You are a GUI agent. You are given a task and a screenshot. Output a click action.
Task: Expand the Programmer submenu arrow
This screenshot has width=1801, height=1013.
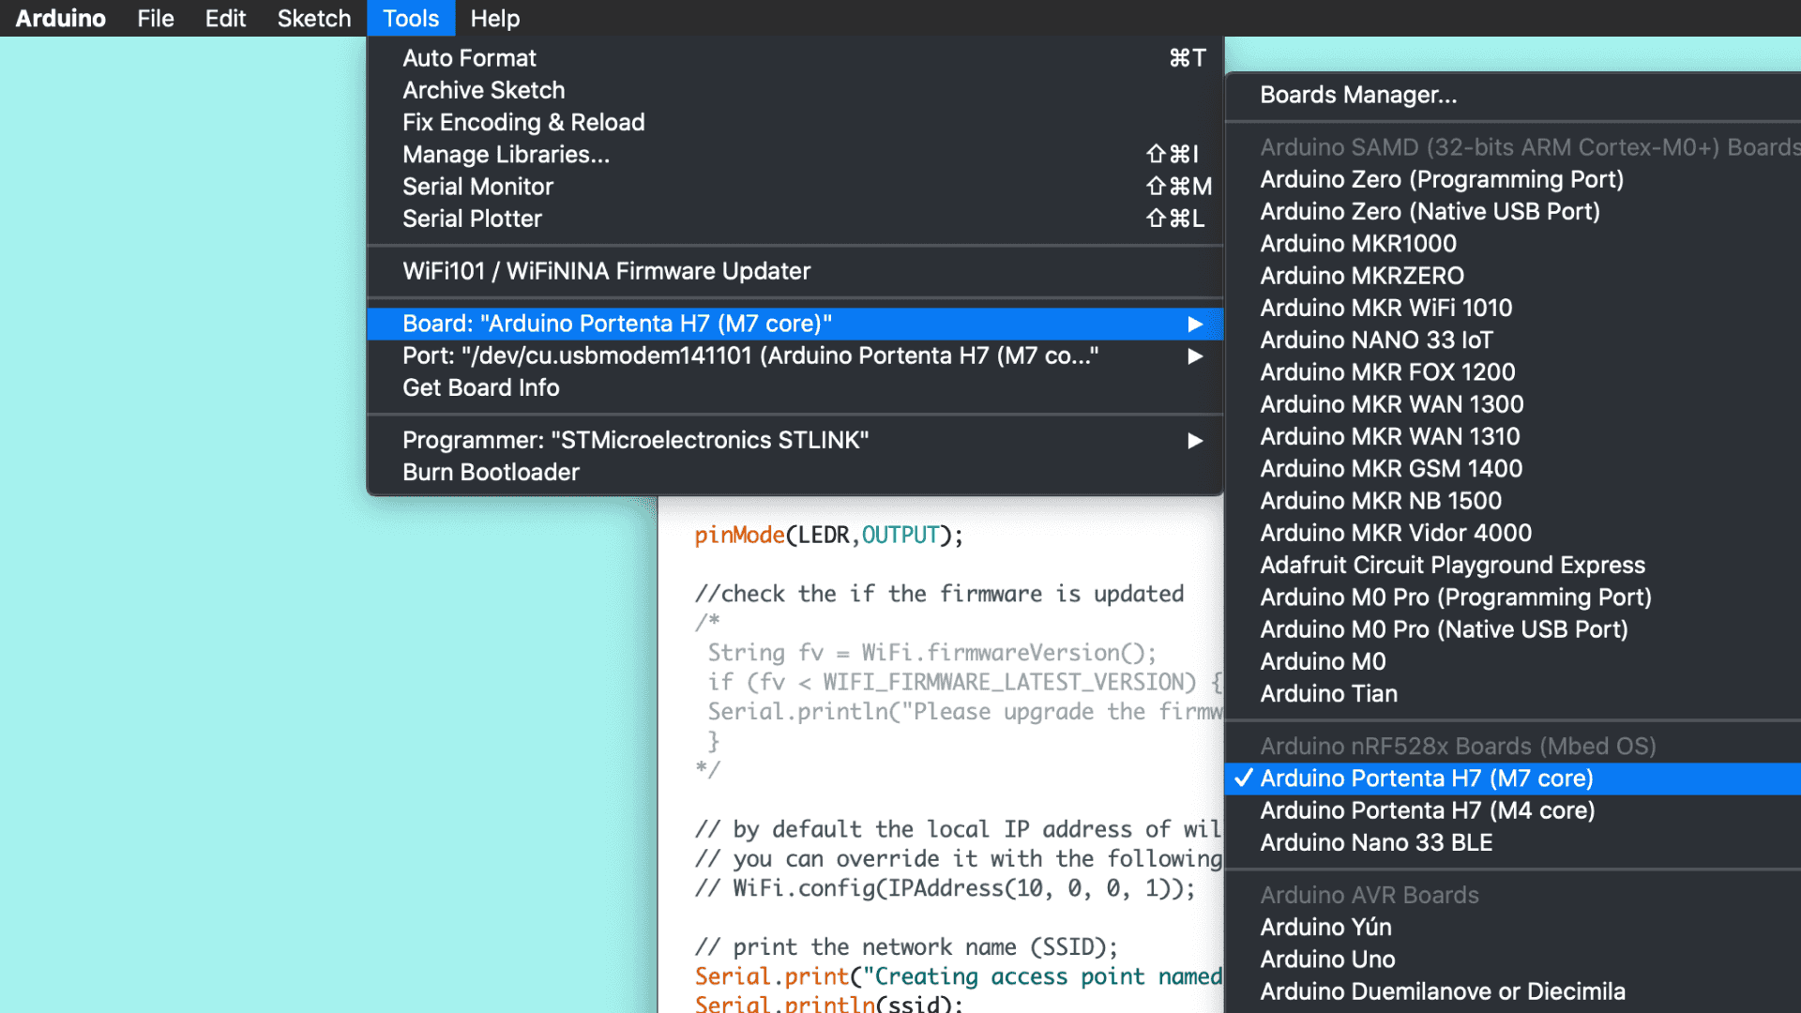pyautogui.click(x=1194, y=441)
